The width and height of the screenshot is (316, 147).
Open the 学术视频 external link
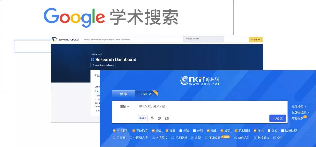click(179, 138)
